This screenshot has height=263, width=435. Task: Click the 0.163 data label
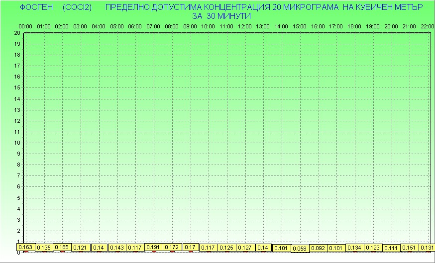(x=25, y=247)
